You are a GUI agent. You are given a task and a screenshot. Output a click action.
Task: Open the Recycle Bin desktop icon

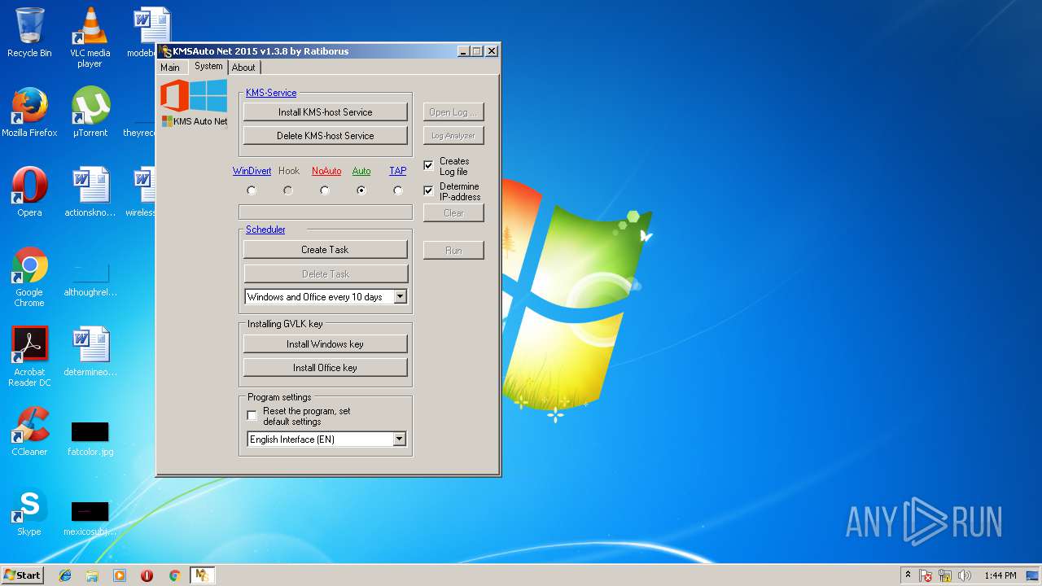tap(29, 33)
